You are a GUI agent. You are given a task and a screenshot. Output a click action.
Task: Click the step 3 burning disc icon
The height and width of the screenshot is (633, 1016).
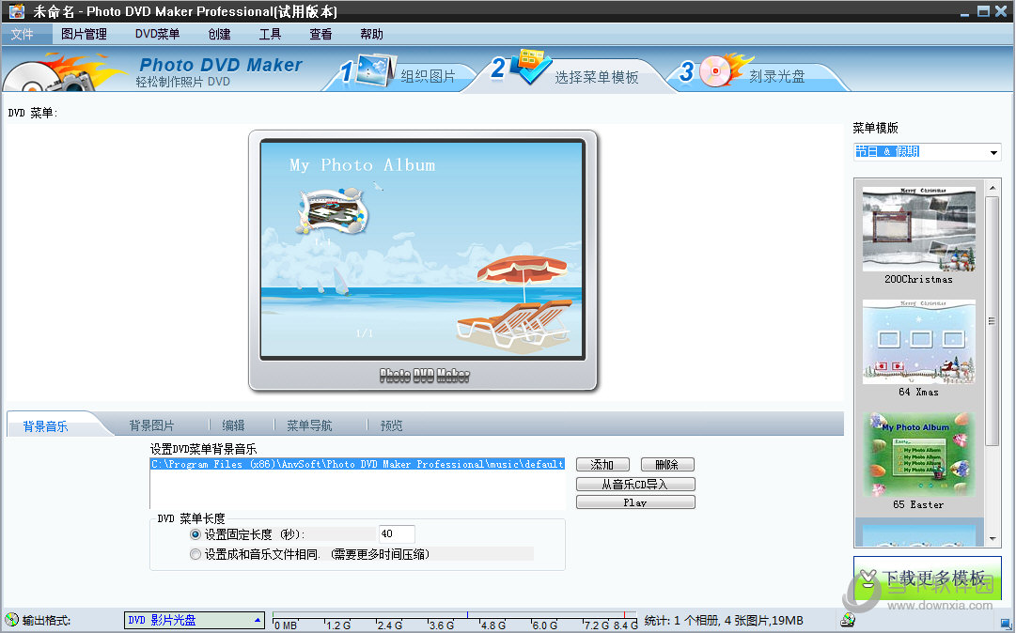(x=726, y=69)
